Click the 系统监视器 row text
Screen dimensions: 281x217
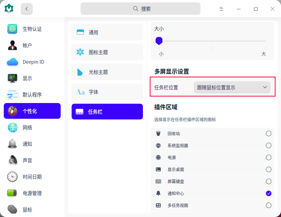point(178,145)
